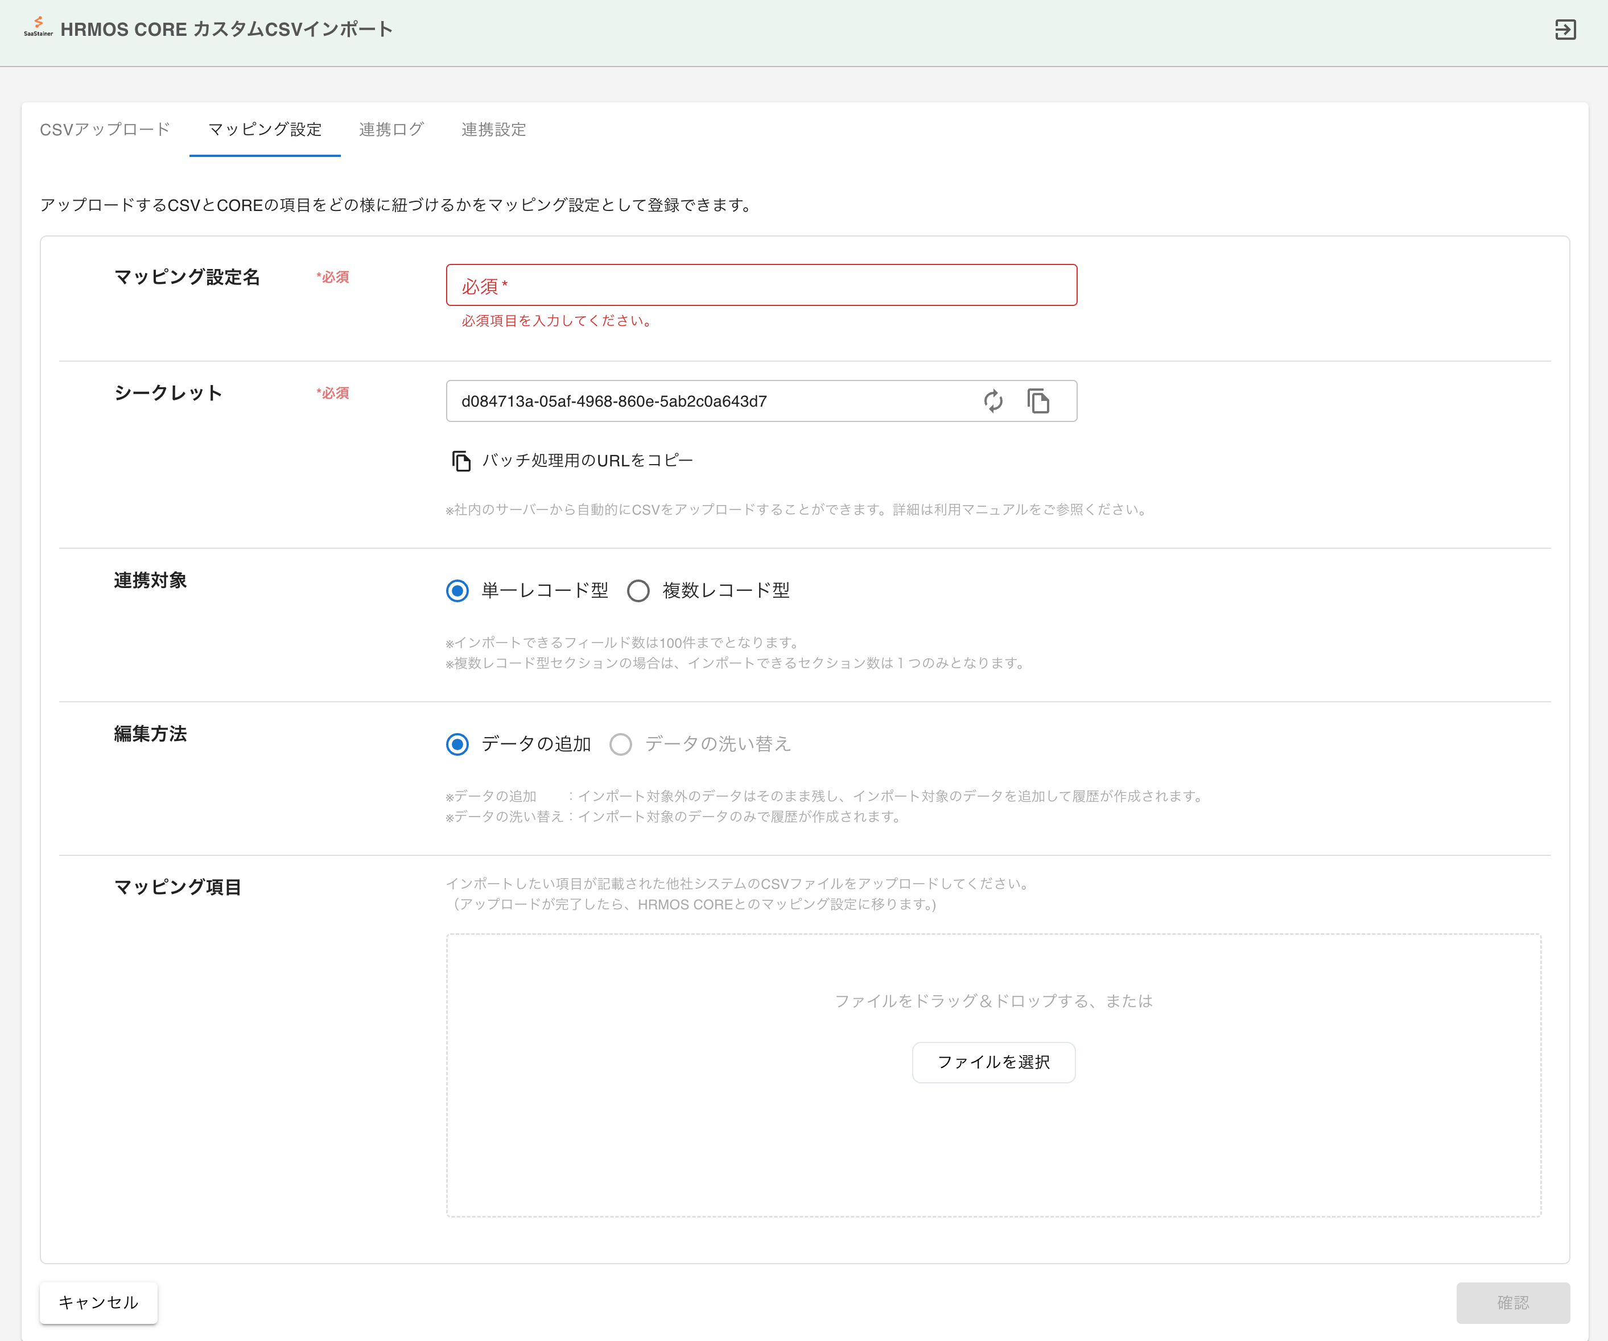Copy the secret value using copy icon

pyautogui.click(x=1038, y=401)
